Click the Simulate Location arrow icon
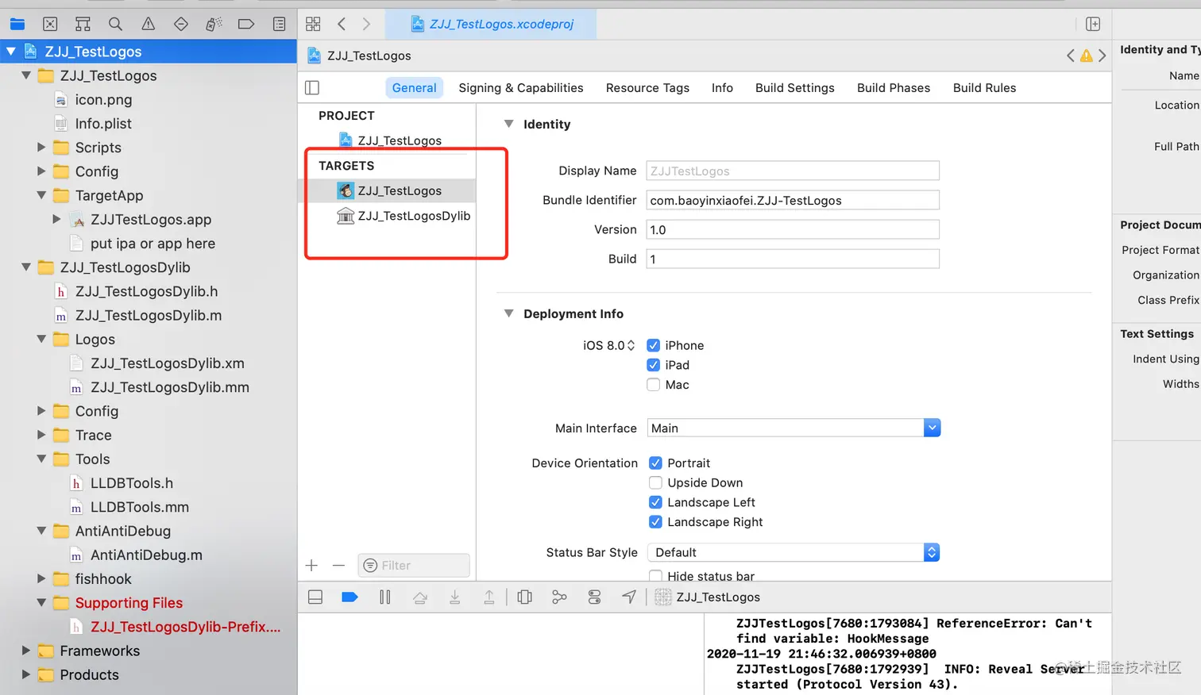Screen dimensions: 1201x695 pyautogui.click(x=629, y=597)
